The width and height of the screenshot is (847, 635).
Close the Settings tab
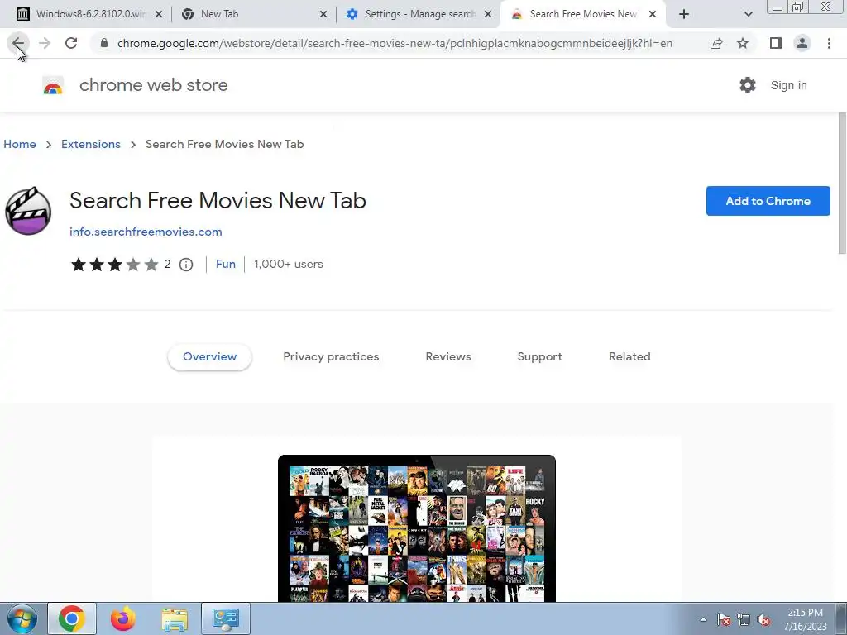click(488, 14)
